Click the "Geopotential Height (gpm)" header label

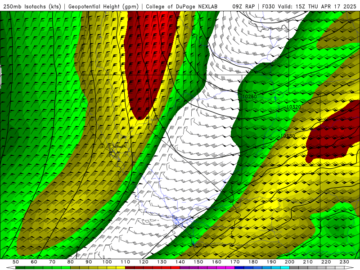[103, 7]
